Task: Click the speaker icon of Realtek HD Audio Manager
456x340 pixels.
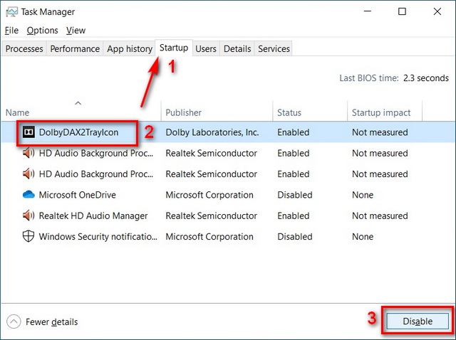Action: (28, 216)
